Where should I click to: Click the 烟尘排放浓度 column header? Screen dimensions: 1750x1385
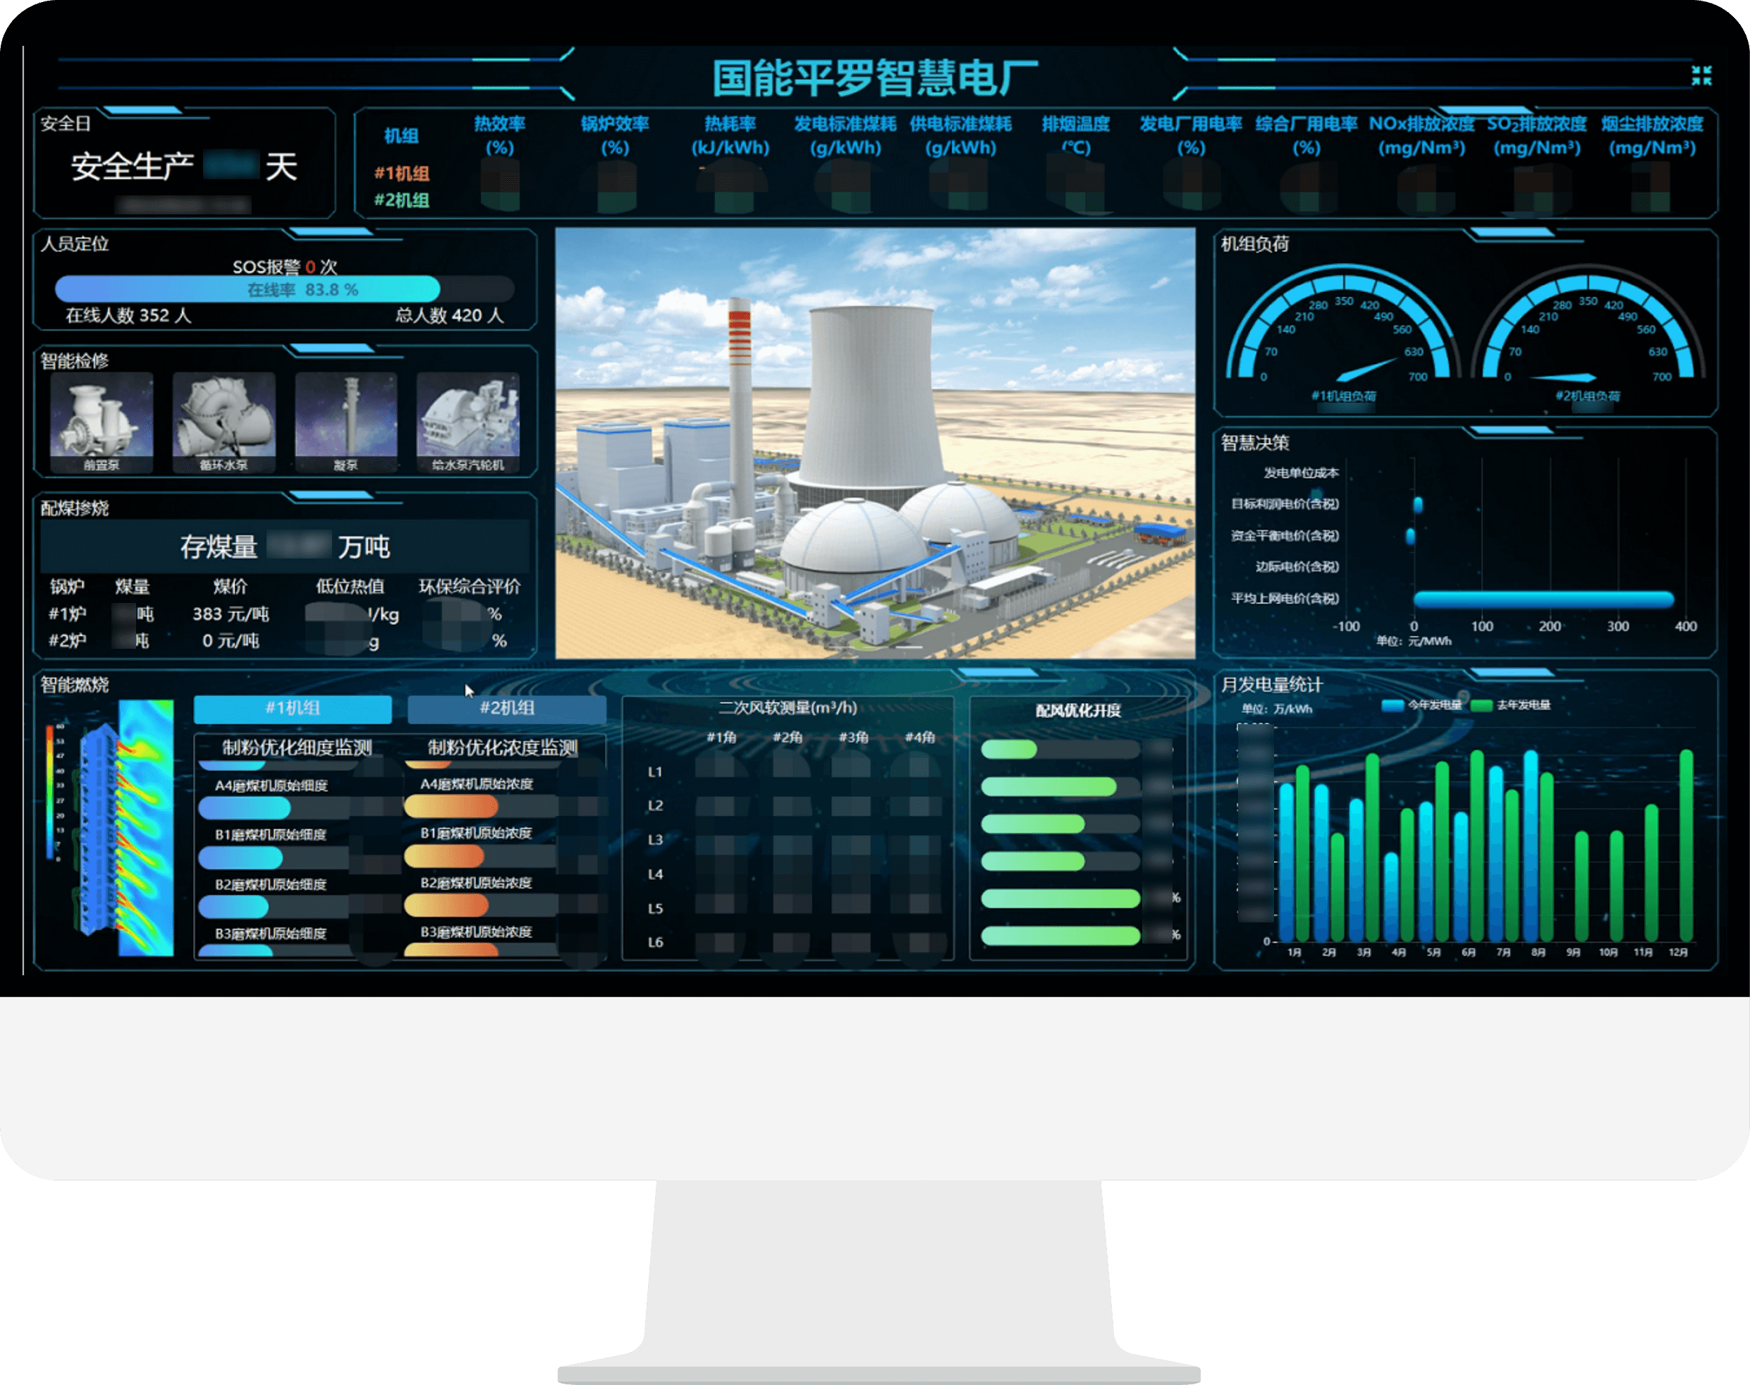click(1652, 135)
